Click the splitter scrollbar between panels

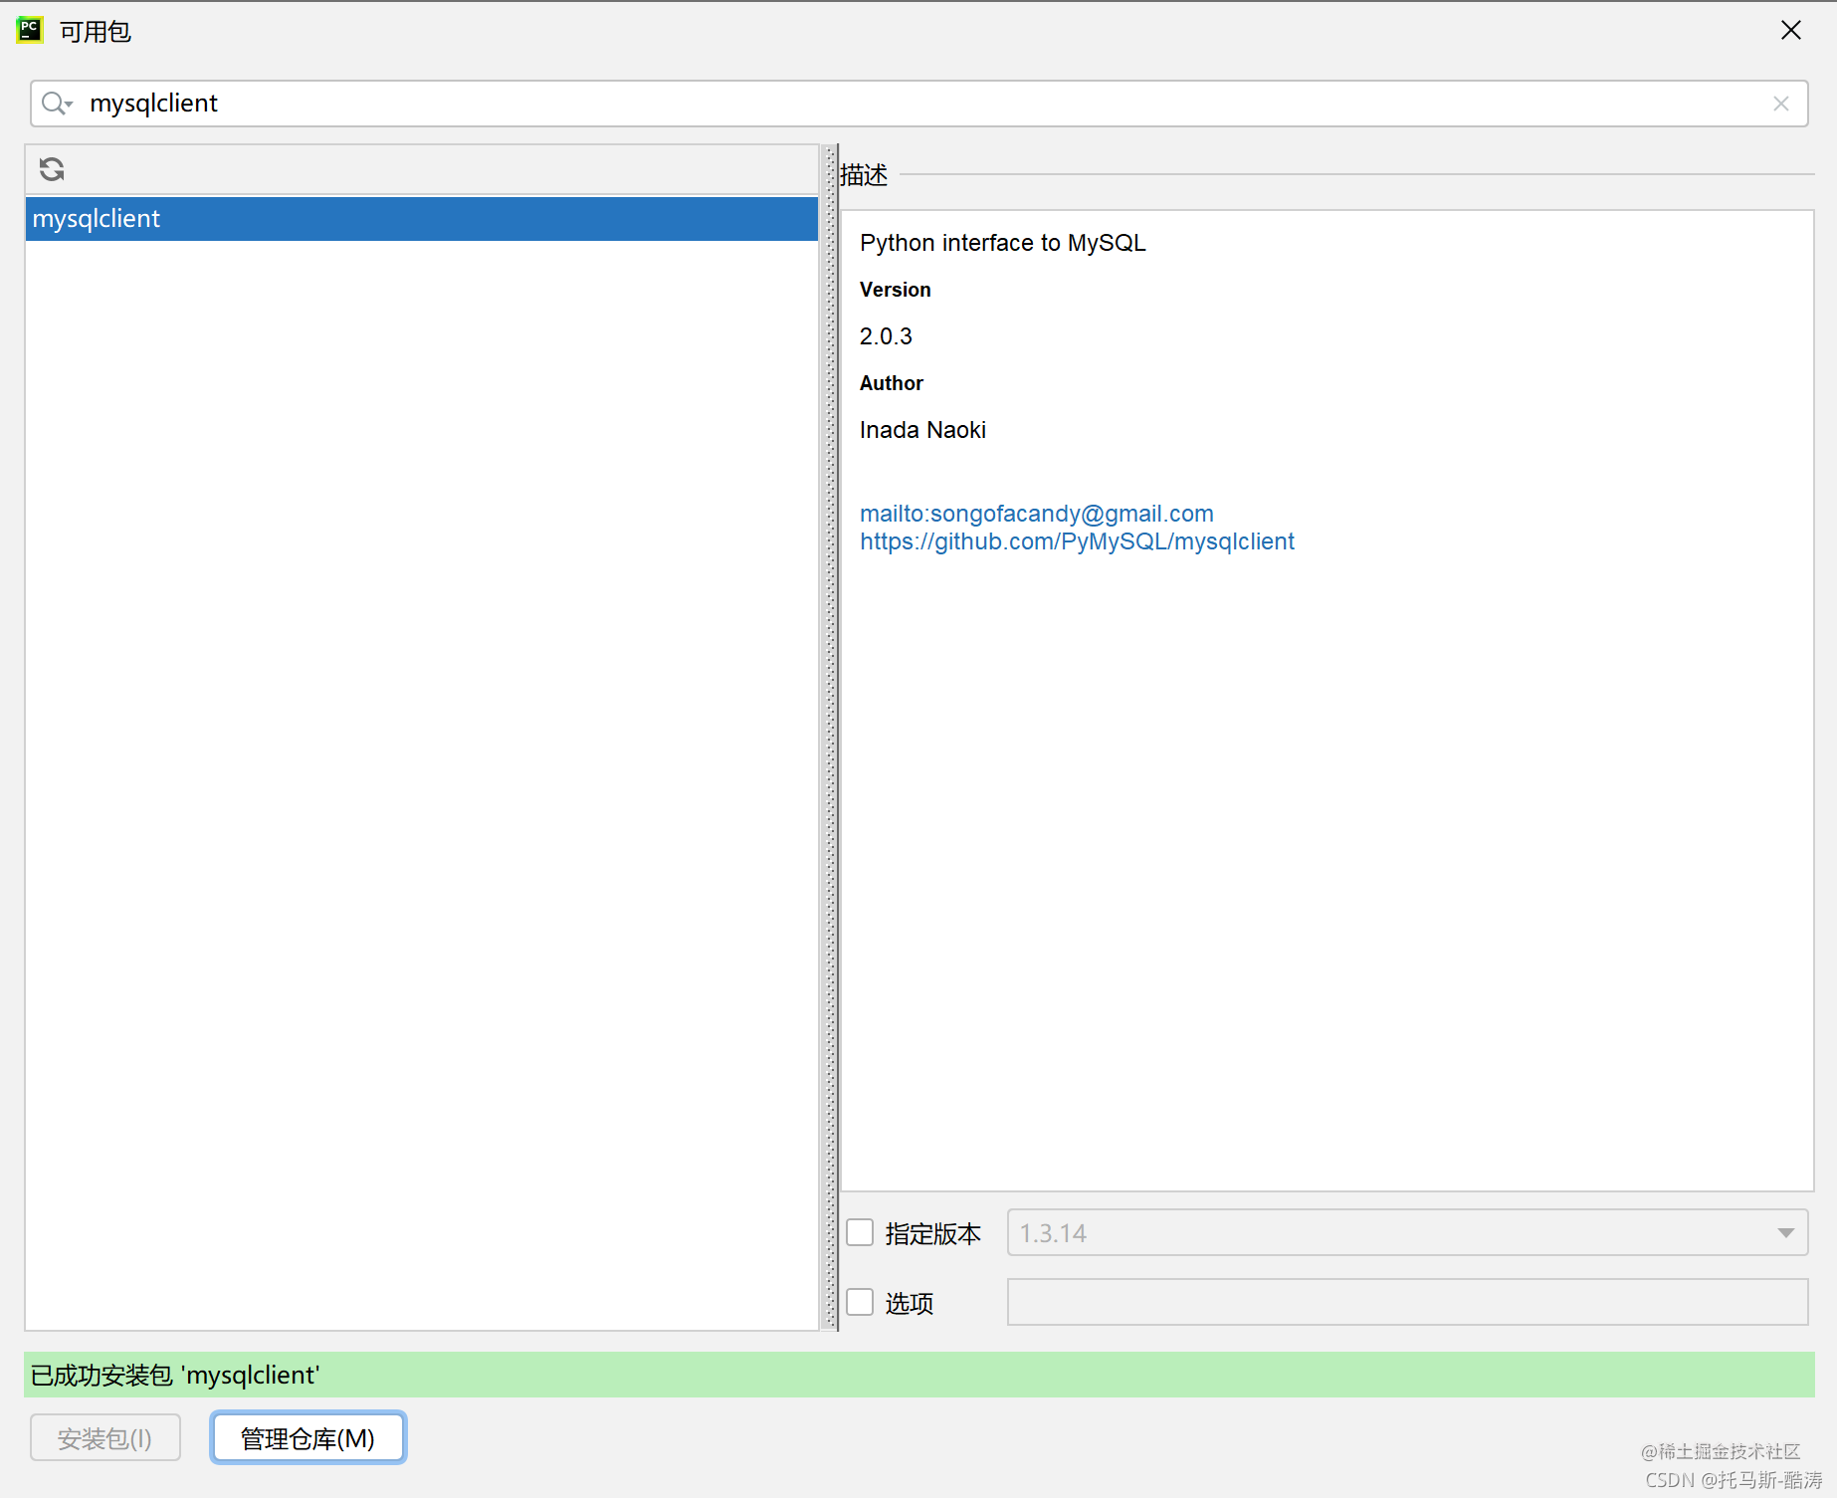pos(829,742)
